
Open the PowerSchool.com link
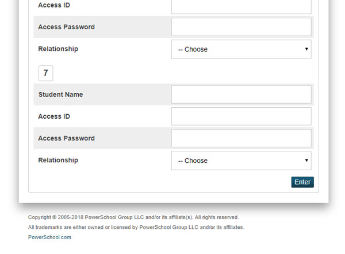click(x=49, y=237)
